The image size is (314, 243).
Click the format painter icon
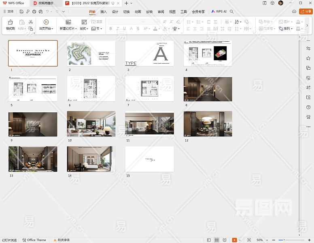tap(10, 22)
